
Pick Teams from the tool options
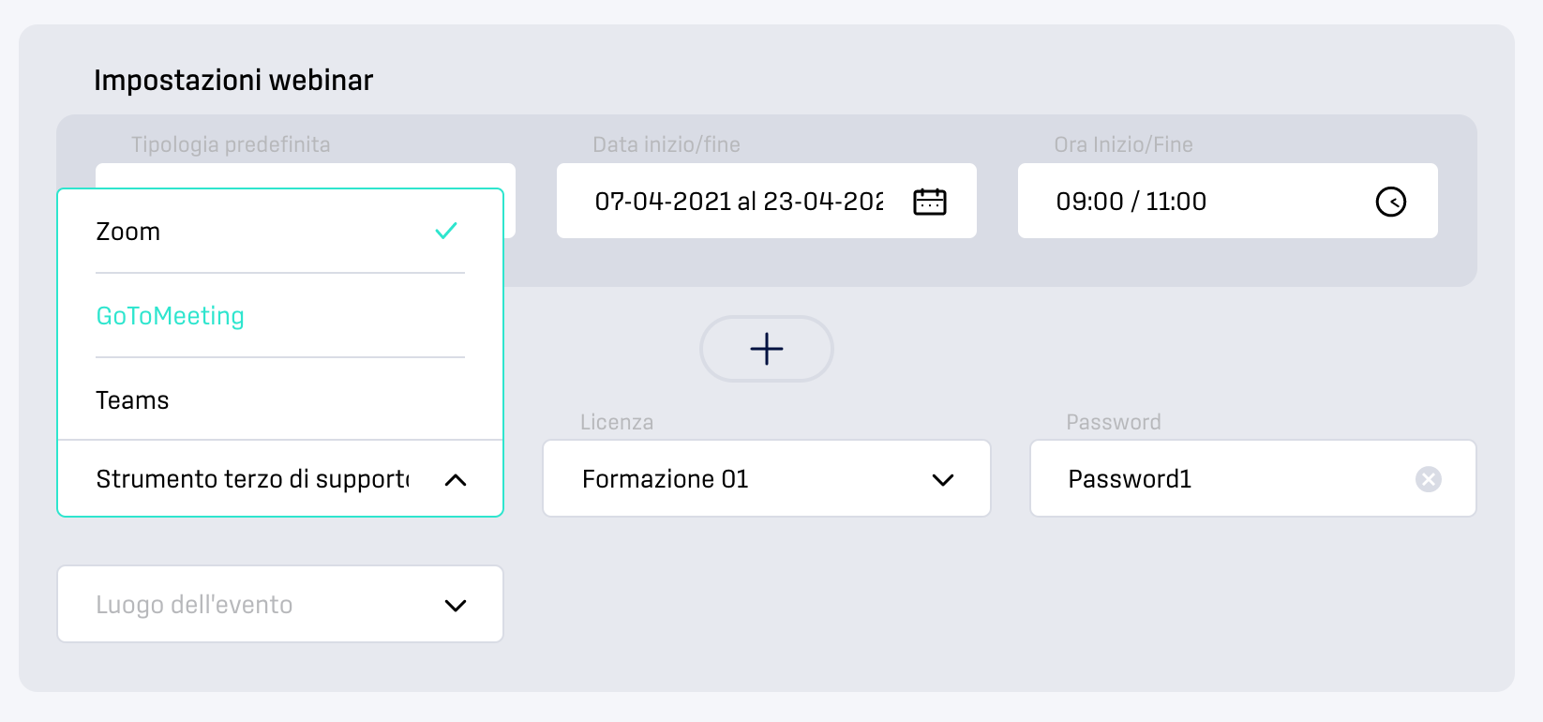280,400
